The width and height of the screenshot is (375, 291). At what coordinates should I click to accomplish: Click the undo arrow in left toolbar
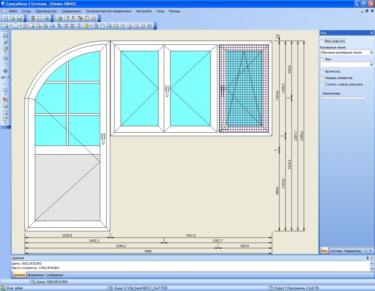point(4,77)
